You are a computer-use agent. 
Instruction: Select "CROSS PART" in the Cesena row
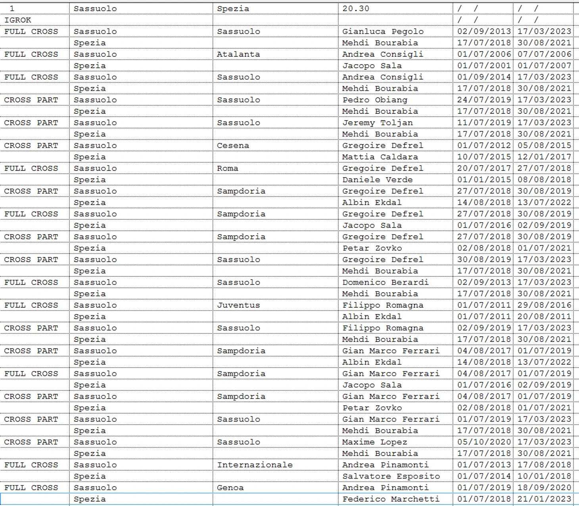pos(31,146)
